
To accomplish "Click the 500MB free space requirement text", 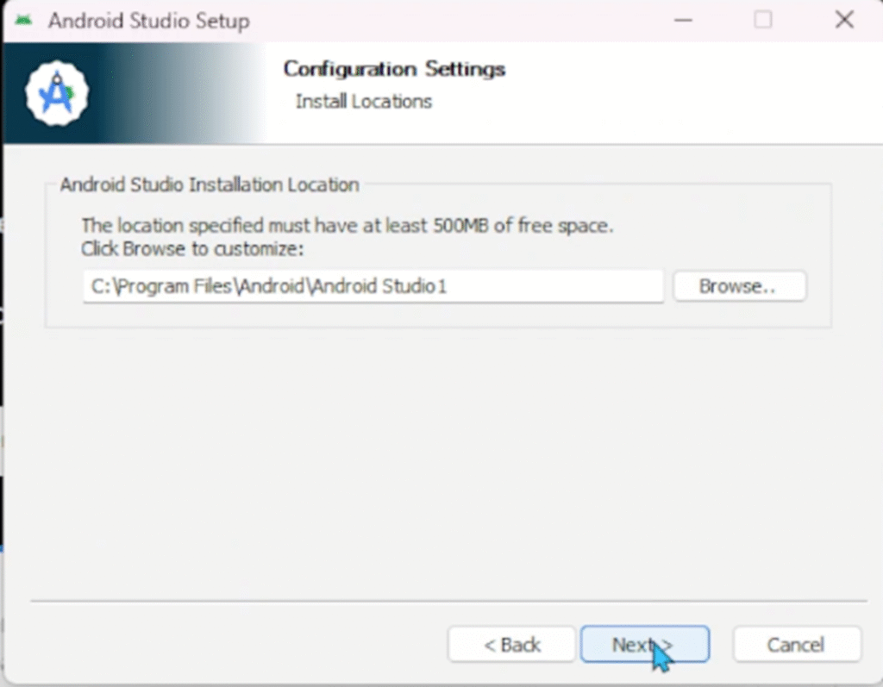I will 347,226.
